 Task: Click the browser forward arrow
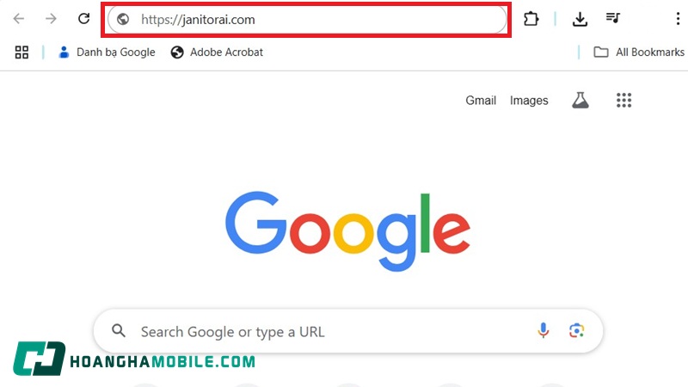51,19
